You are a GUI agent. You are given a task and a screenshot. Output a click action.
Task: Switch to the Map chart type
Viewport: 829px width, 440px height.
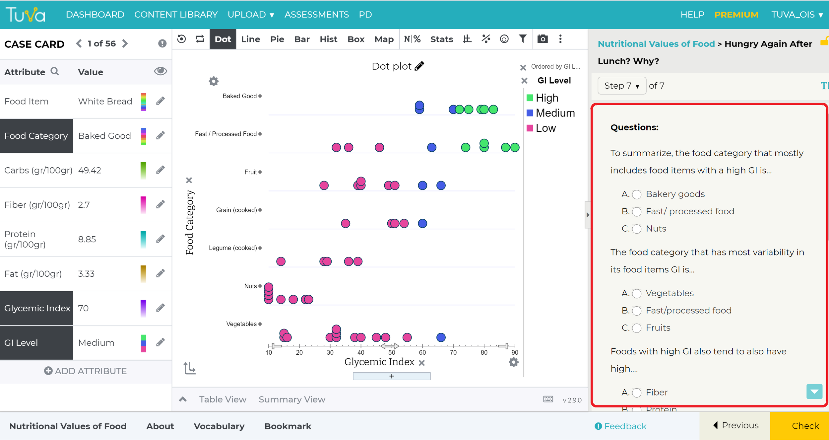click(x=384, y=39)
